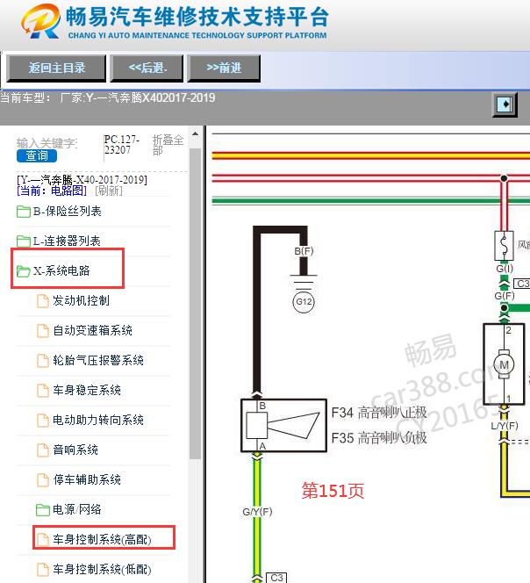Click the 返回主目录 button
Image resolution: width=530 pixels, height=583 pixels.
tap(56, 68)
